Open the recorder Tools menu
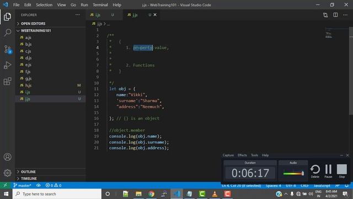 [254, 155]
